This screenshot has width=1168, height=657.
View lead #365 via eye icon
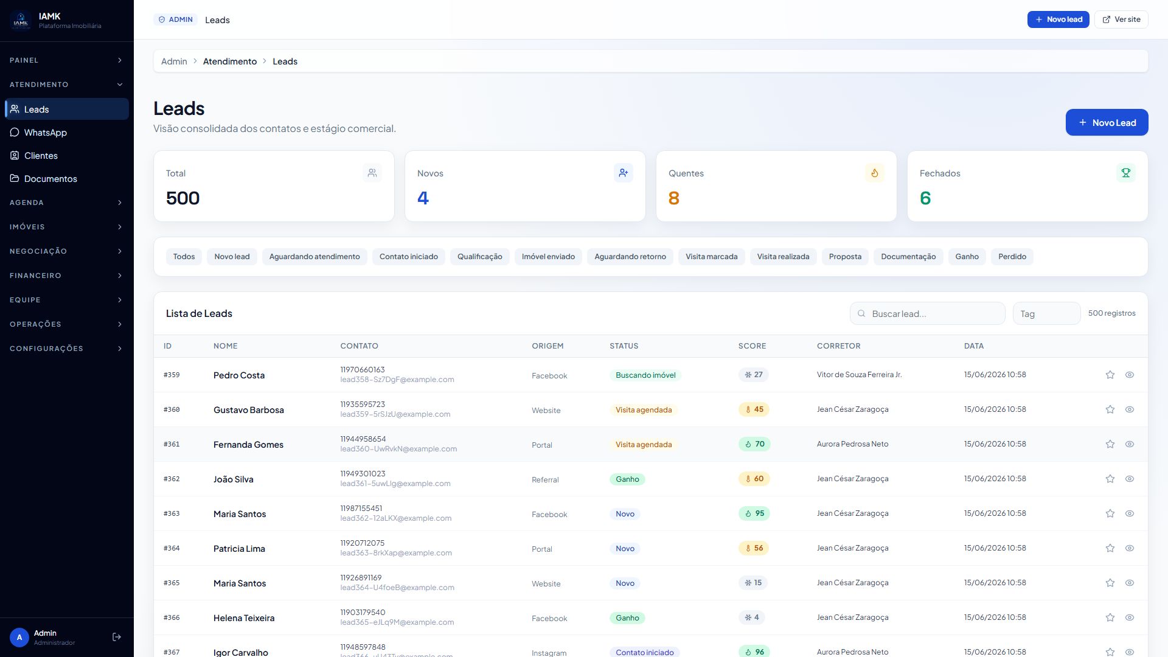(1130, 583)
